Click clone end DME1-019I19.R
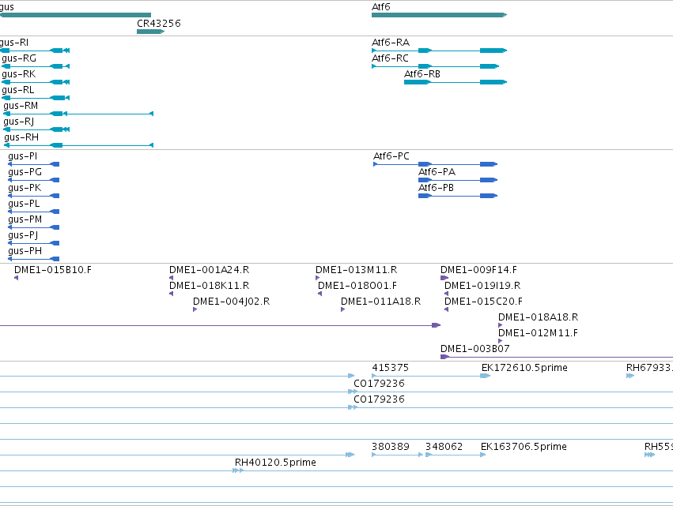The width and height of the screenshot is (673, 506). coord(446,294)
